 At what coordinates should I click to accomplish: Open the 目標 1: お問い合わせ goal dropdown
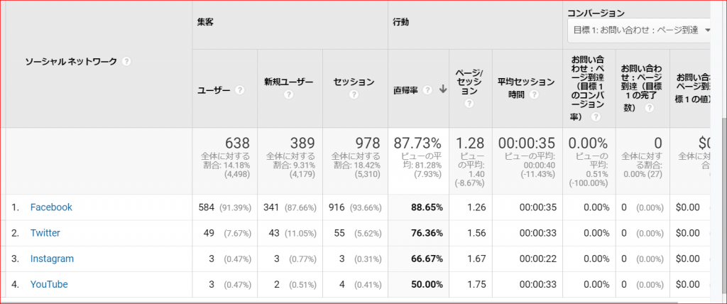tap(640, 31)
